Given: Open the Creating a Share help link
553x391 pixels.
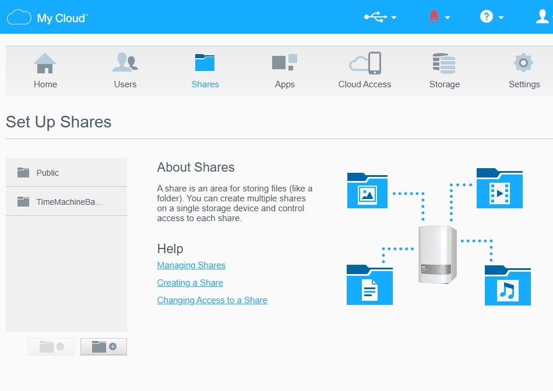Looking at the screenshot, I should pos(190,283).
